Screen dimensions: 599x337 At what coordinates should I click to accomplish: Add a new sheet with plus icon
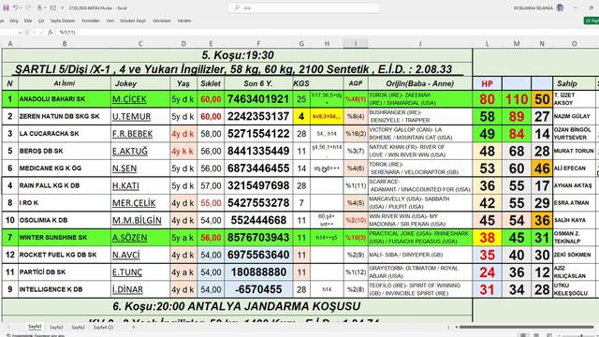133,327
